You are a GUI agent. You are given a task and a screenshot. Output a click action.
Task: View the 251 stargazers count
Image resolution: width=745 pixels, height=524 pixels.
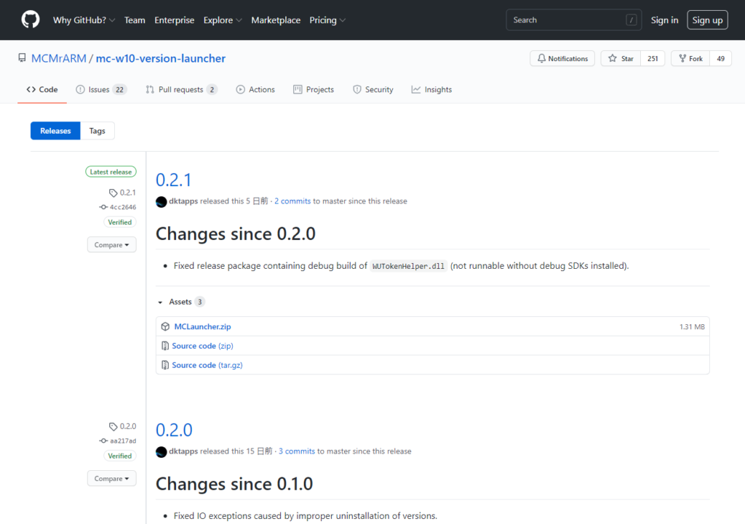653,58
